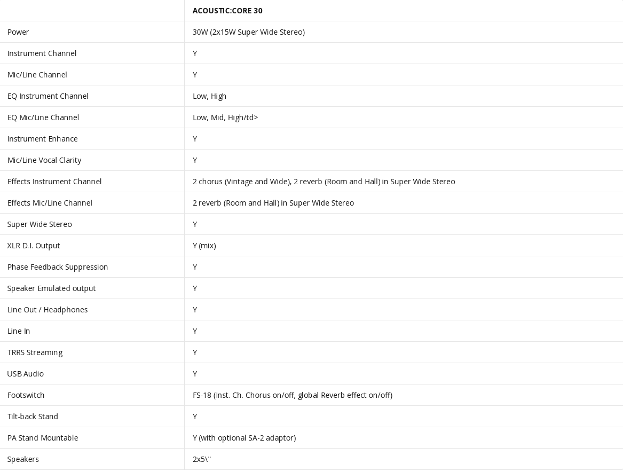Select the Mic/Line Vocal Clarity label

pos(44,160)
